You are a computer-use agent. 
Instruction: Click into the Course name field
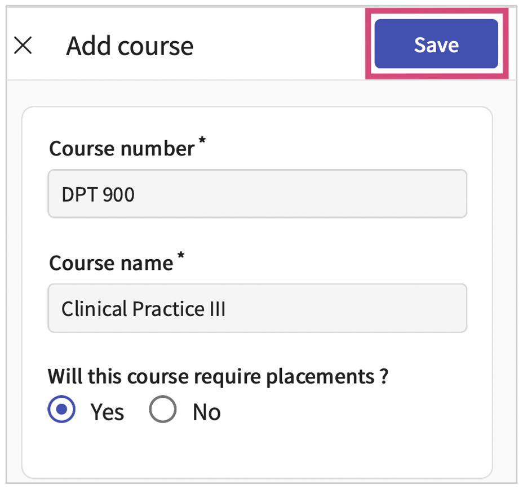(x=257, y=308)
